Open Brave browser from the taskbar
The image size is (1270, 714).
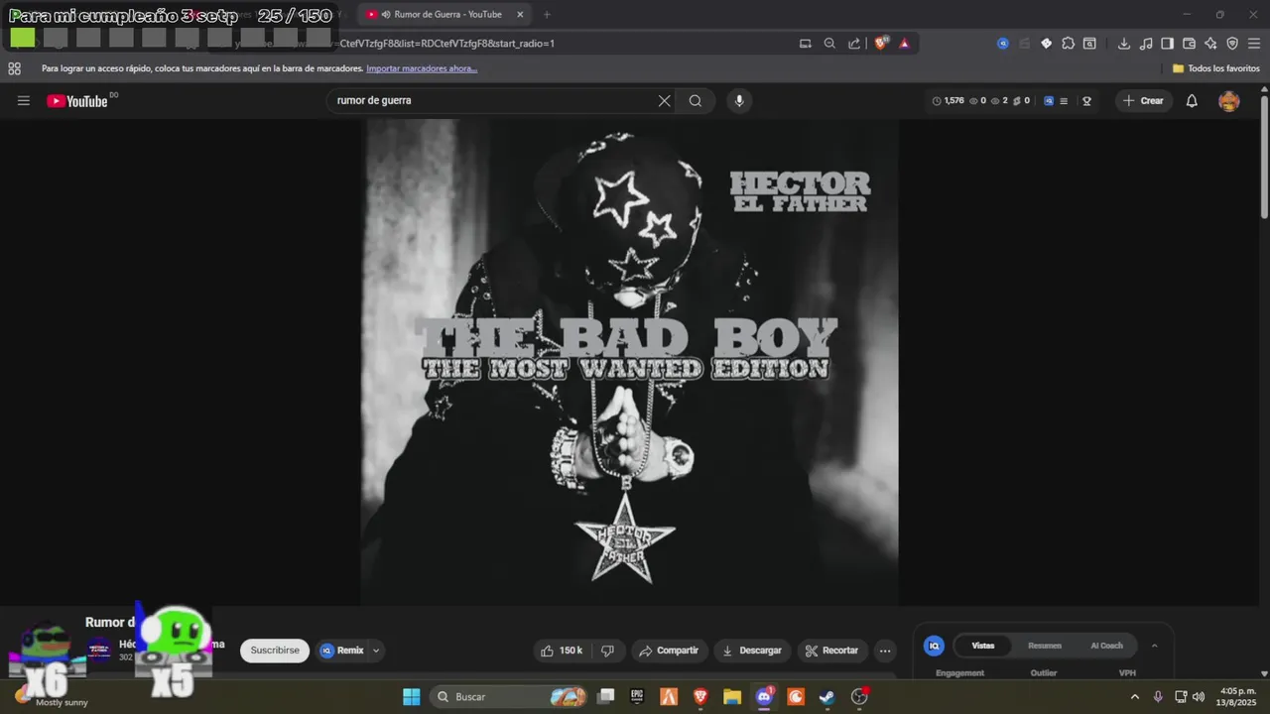700,697
